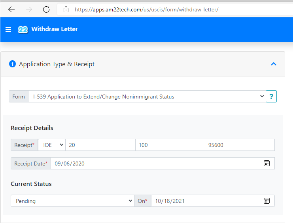Go back using browser back arrow

pyautogui.click(x=11, y=9)
